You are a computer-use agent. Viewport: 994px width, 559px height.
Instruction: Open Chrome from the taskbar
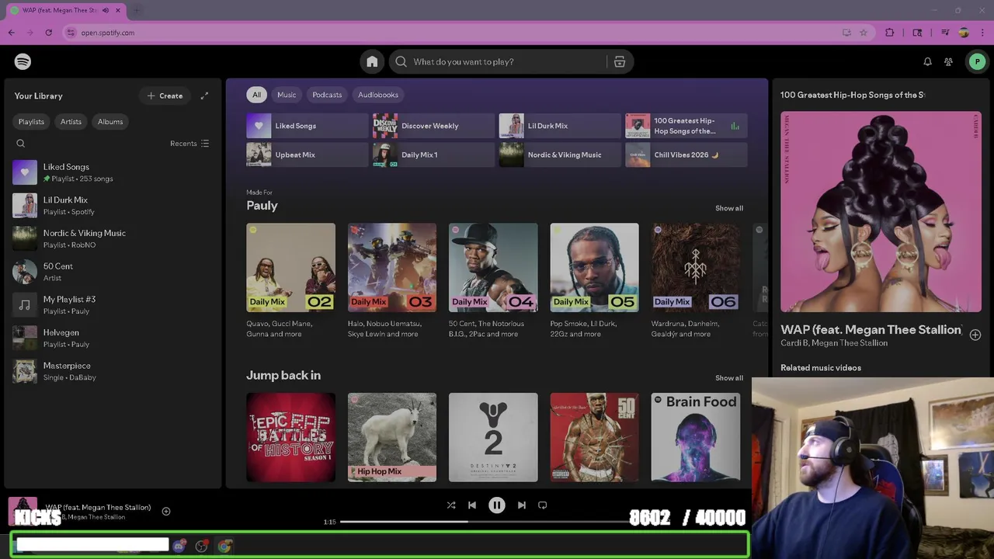coord(224,546)
